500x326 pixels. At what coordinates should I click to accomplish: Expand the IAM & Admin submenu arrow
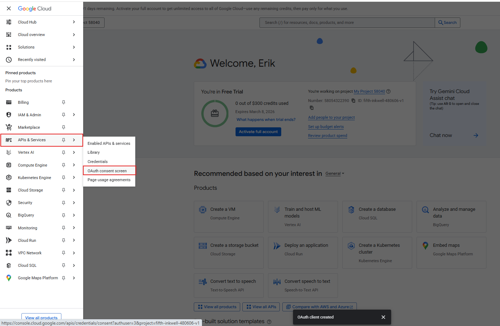coord(74,115)
